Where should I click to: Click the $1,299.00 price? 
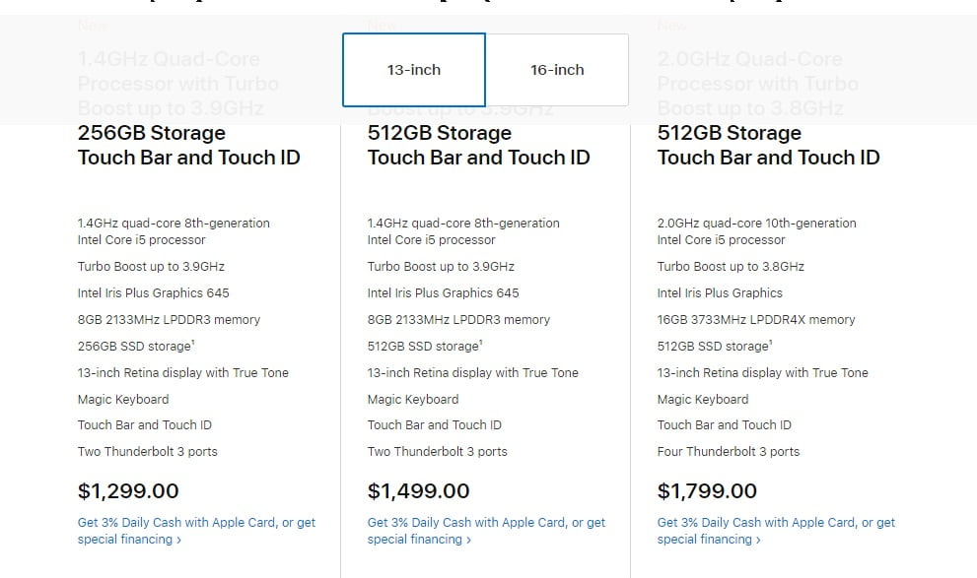coord(128,490)
